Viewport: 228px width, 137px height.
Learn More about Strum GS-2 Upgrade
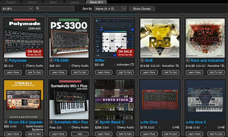[13, 134]
